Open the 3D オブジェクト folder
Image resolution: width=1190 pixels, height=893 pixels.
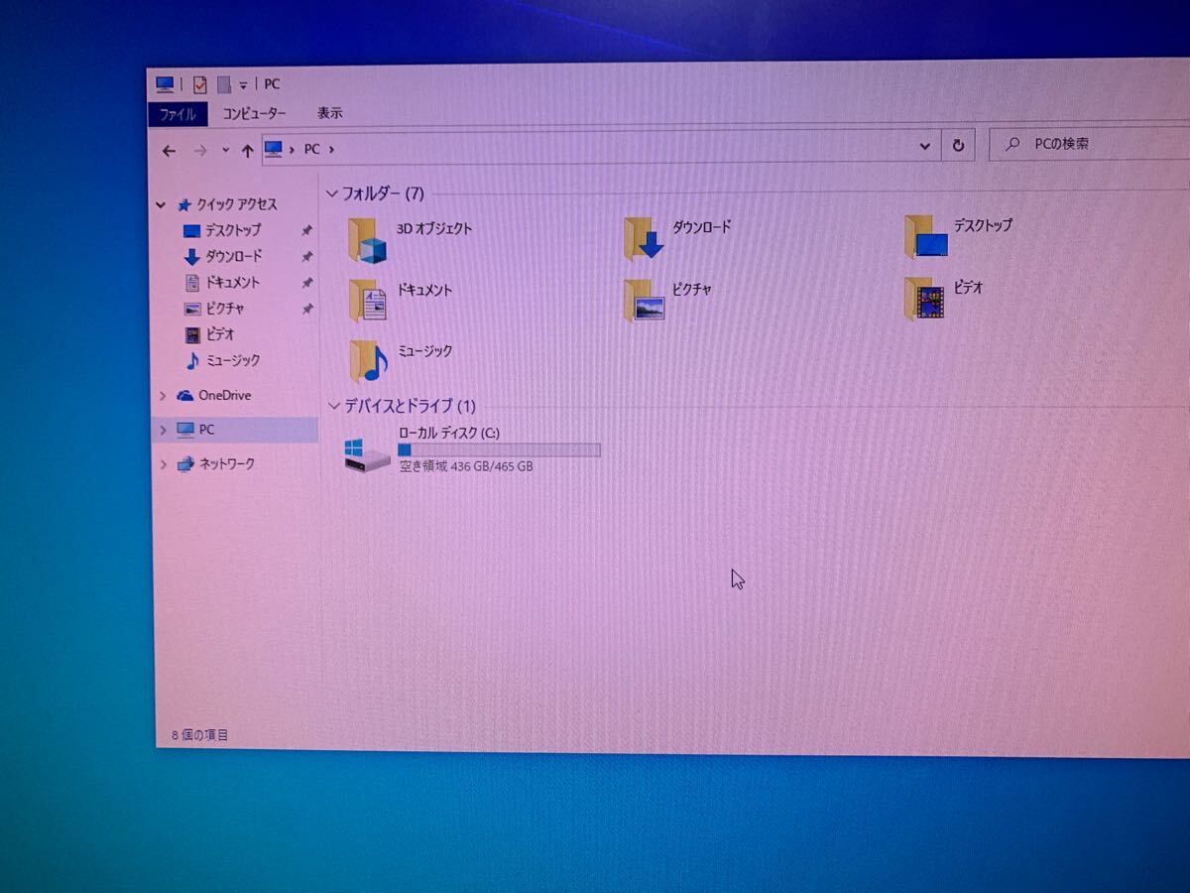pos(410,239)
